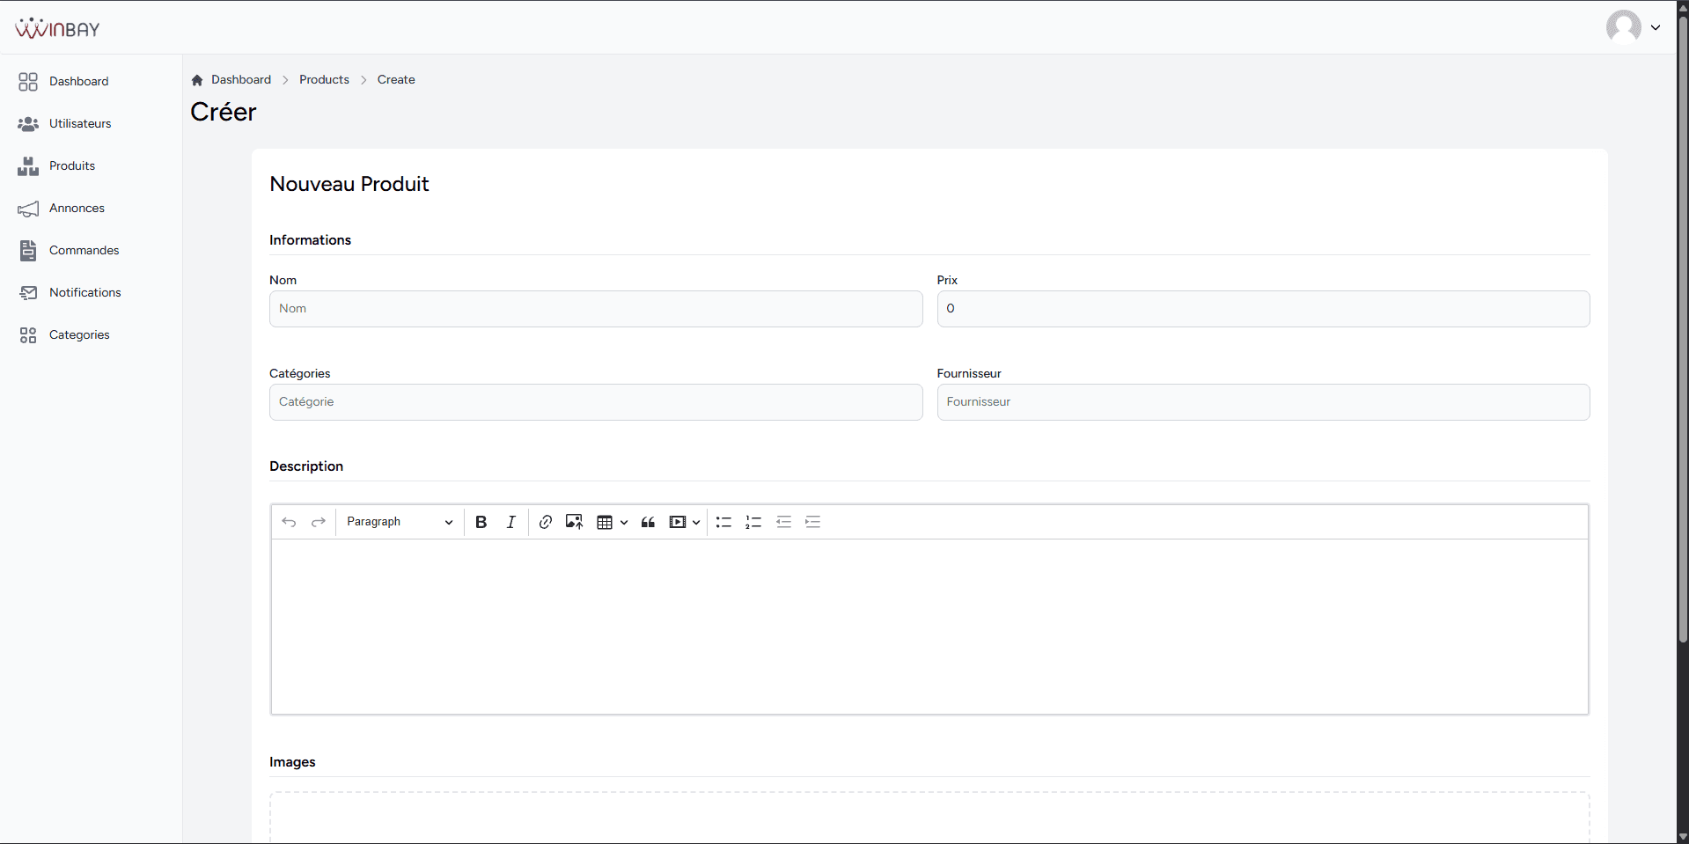Insert a block quote
The height and width of the screenshot is (844, 1689).
(x=648, y=522)
